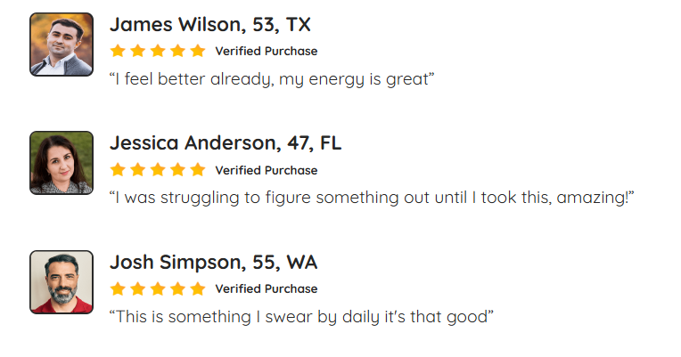Viewport: 681px width, 357px height.
Task: Click the first star in Jessica Anderson's rating
Action: click(x=118, y=170)
